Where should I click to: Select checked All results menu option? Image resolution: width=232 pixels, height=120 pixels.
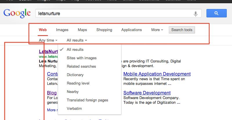[x=89, y=49]
